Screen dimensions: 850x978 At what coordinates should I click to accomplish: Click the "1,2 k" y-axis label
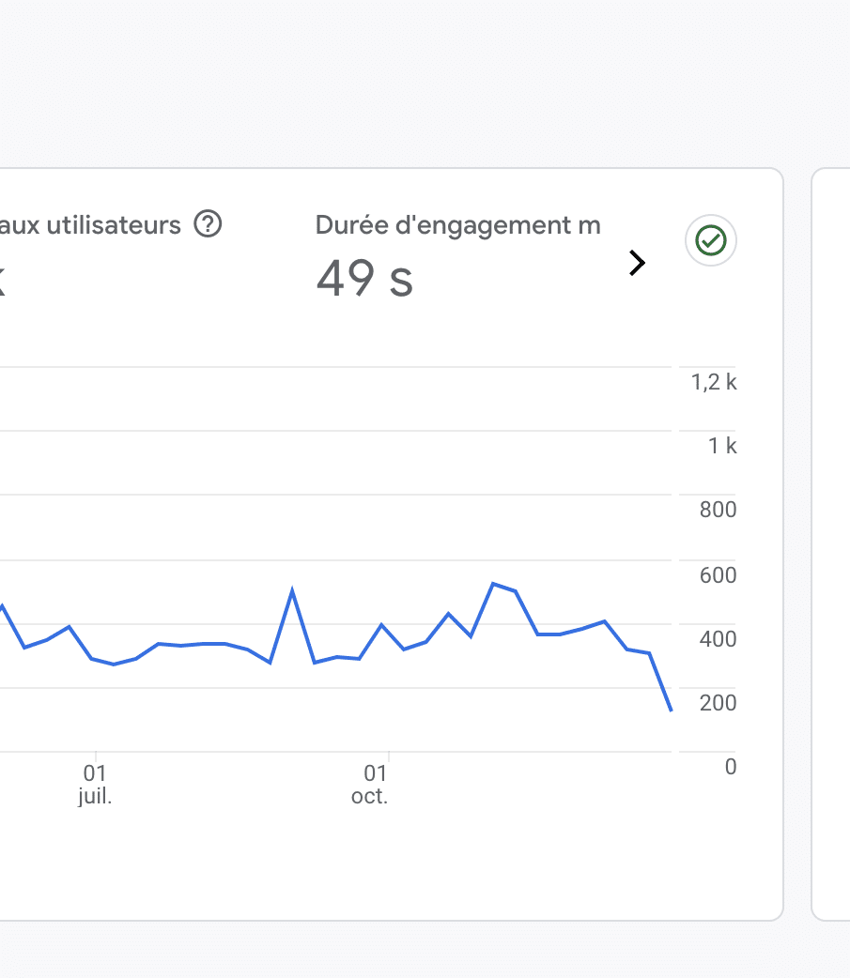pyautogui.click(x=714, y=382)
